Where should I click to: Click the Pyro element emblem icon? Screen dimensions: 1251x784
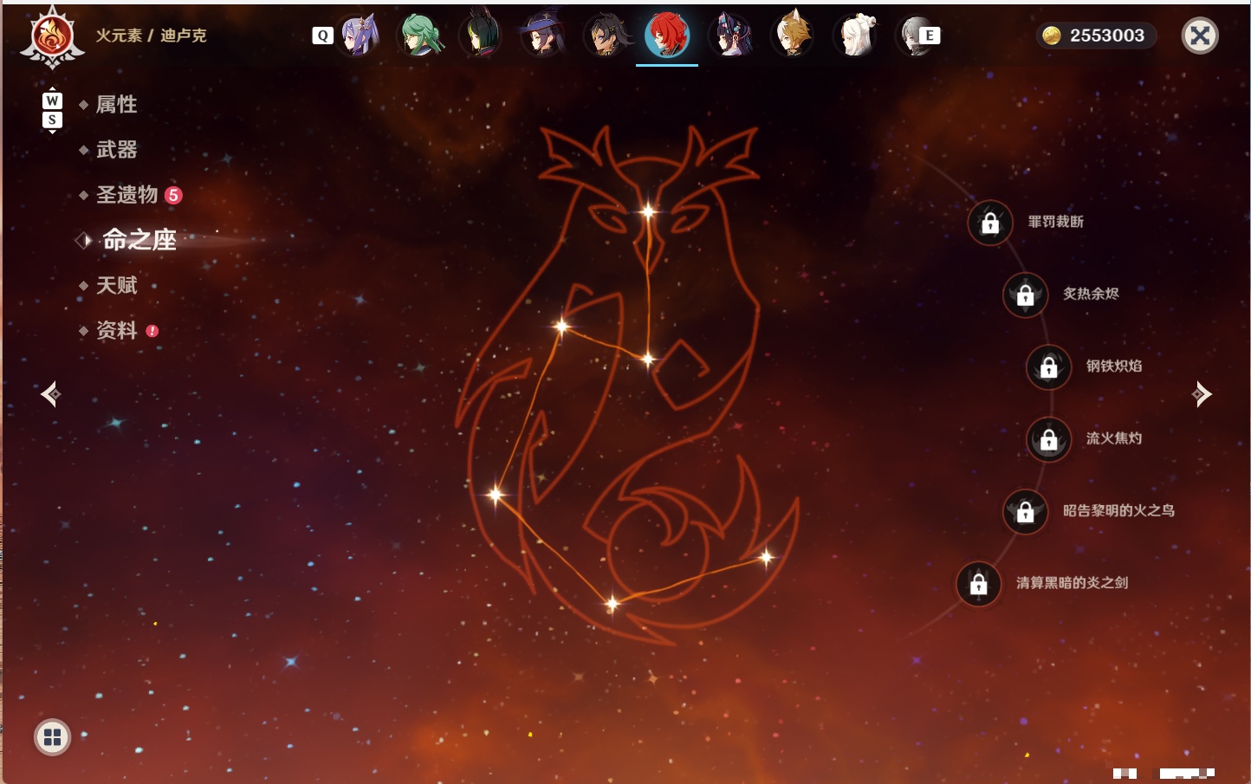pyautogui.click(x=52, y=36)
